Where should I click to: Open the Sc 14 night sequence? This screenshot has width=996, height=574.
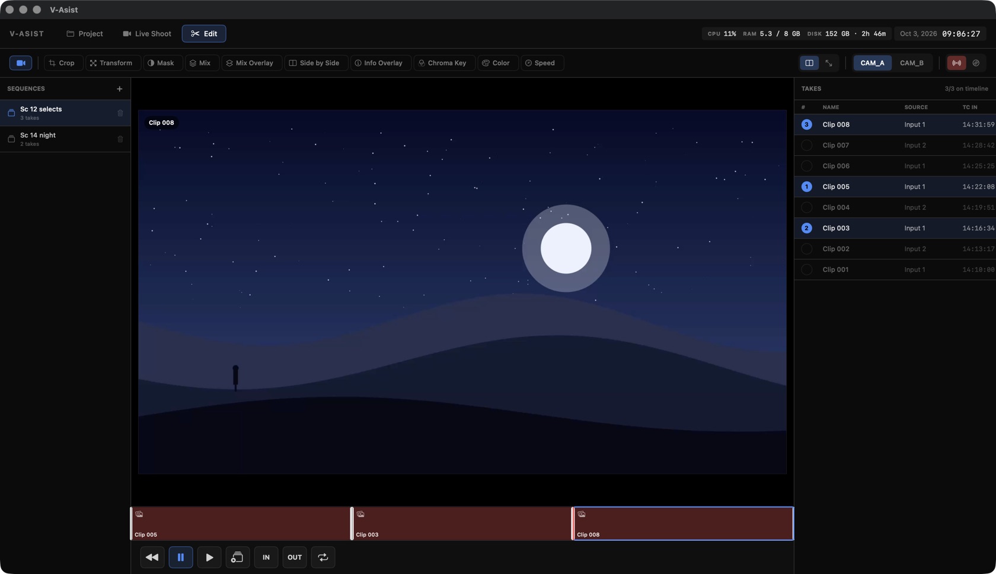(x=65, y=139)
